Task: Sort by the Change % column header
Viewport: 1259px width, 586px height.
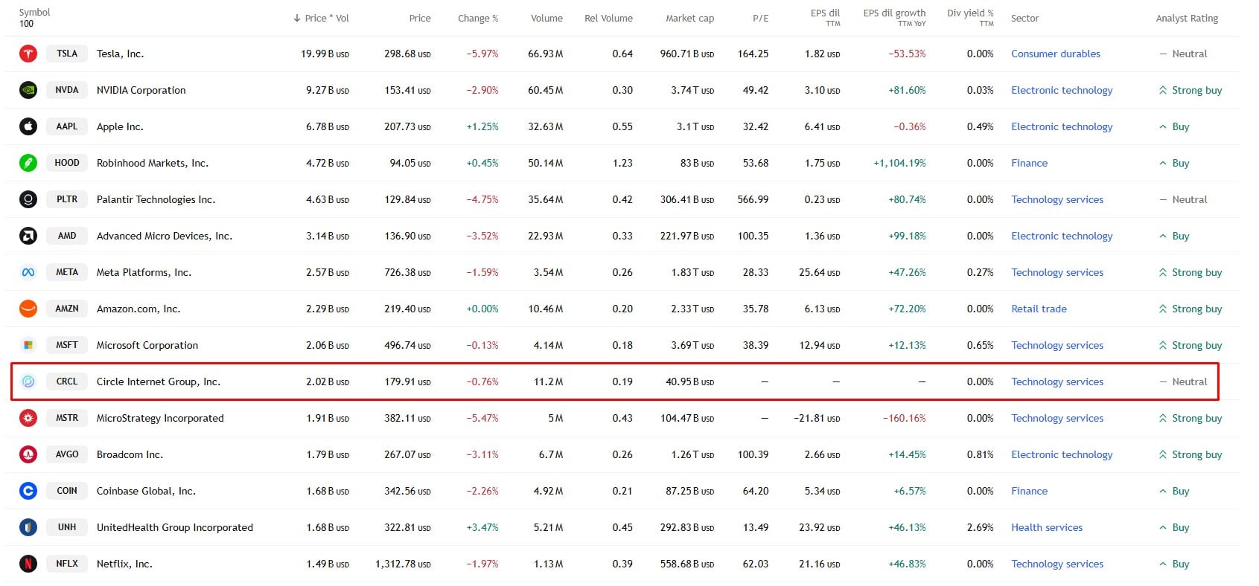Action: pyautogui.click(x=478, y=18)
